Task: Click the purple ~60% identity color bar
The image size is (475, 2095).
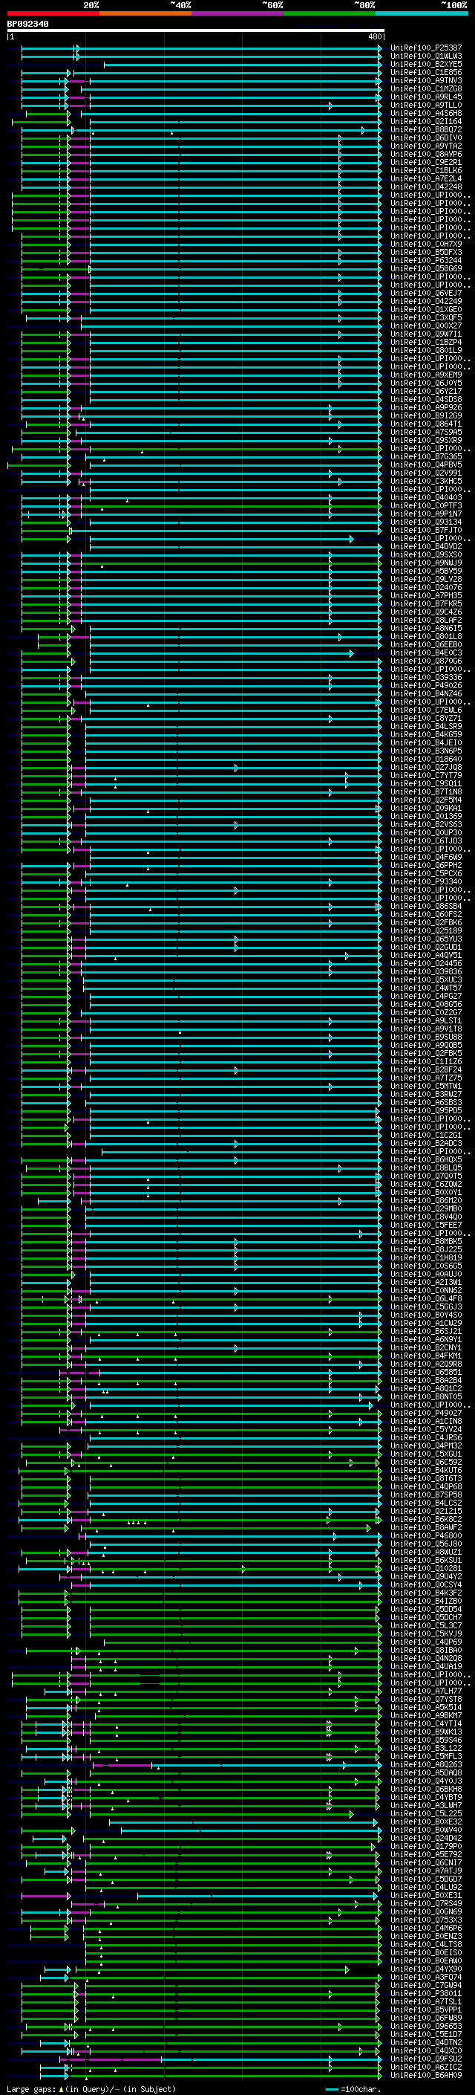Action: click(x=237, y=13)
